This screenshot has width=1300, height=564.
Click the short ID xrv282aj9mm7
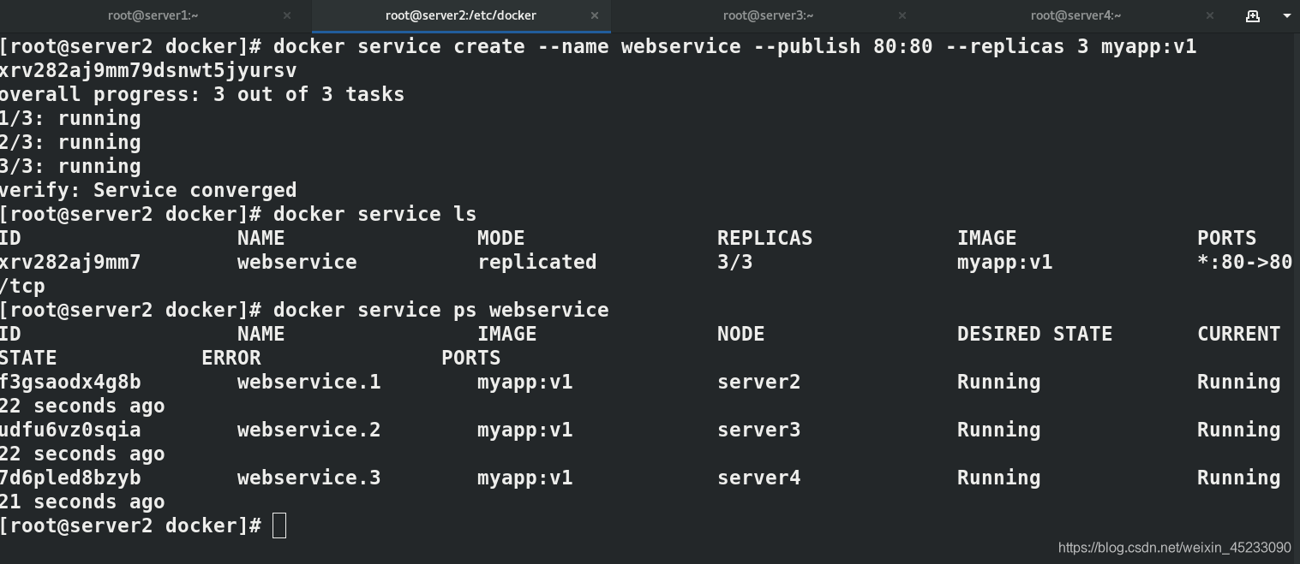pyautogui.click(x=70, y=262)
